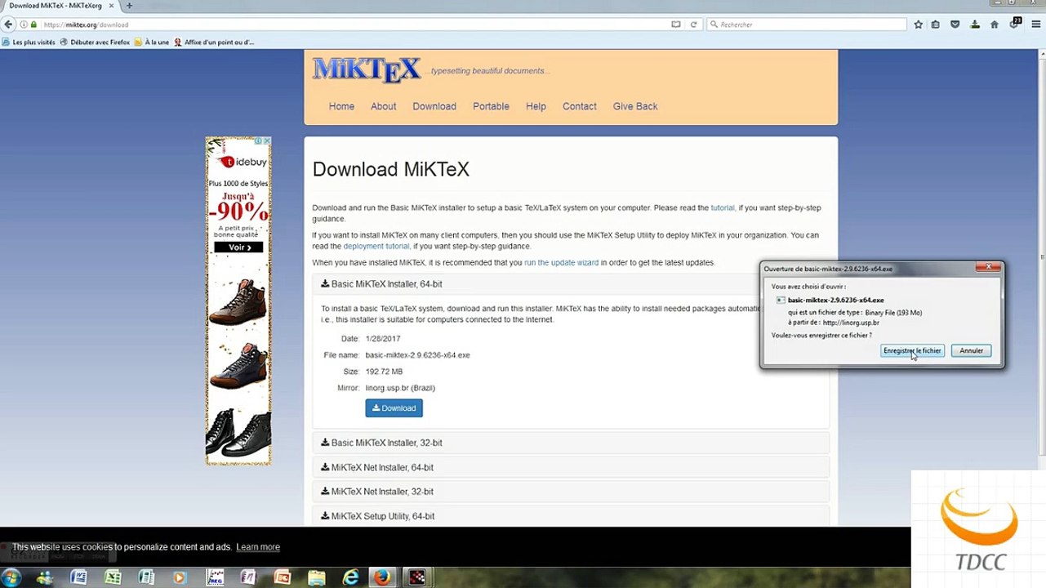1046x588 pixels.
Task: Click the mirror text linorg.usp.br (Brazil)
Action: [400, 388]
